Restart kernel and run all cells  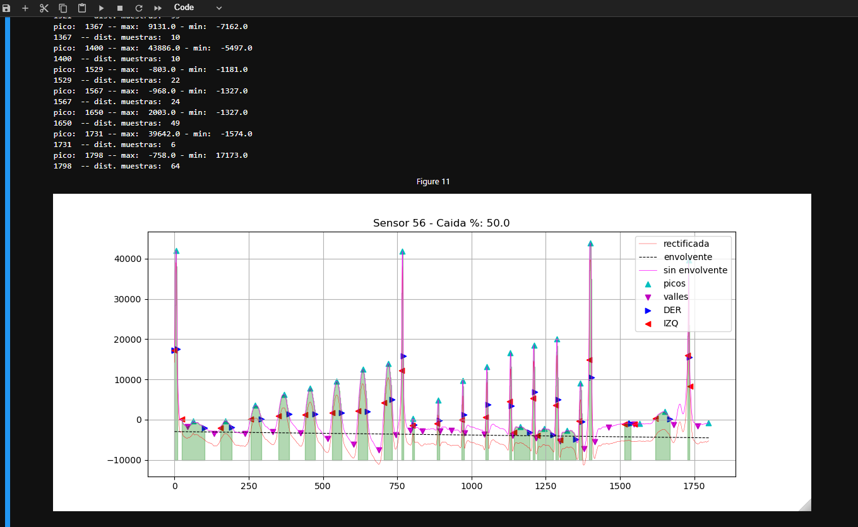158,8
